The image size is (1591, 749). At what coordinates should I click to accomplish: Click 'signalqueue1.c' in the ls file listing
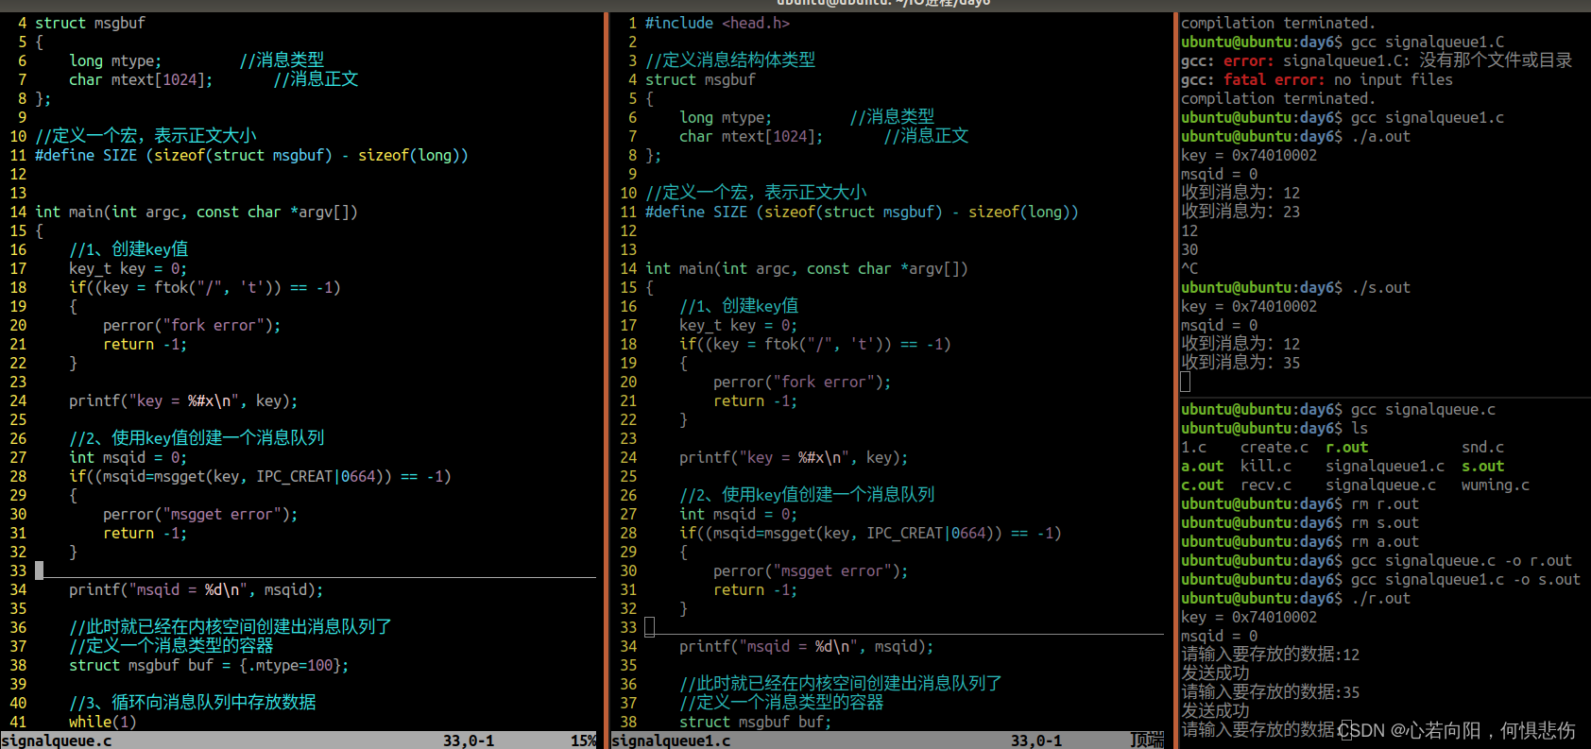click(1385, 466)
